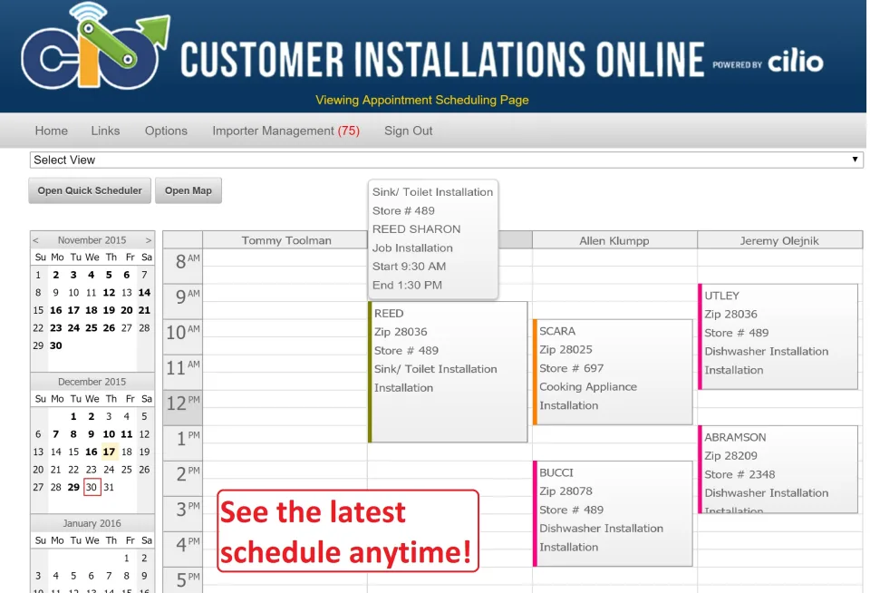Screen dimensions: 870x593
Task: Click the 12 PM time slot label
Action: 183,407
